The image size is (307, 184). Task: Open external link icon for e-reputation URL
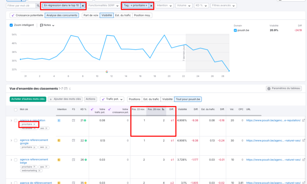[x=303, y=120]
